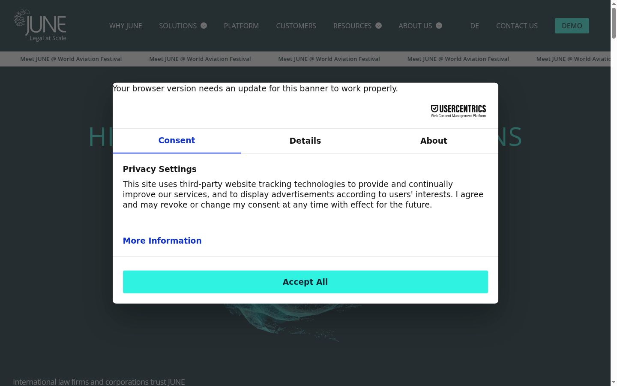Click the Accept All button

pyautogui.click(x=306, y=282)
